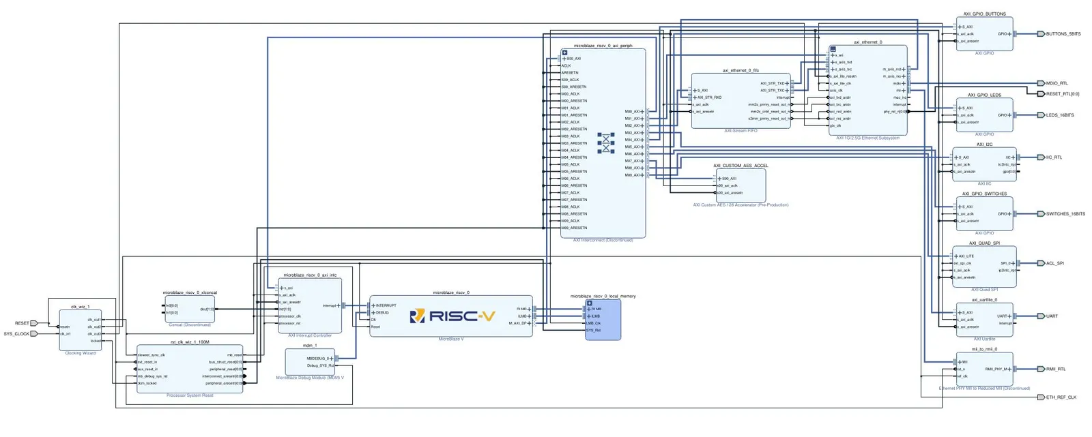Expand the MBDEBUG_0 pin on mdm_1
1092x437 pixels.
pyautogui.click(x=332, y=359)
